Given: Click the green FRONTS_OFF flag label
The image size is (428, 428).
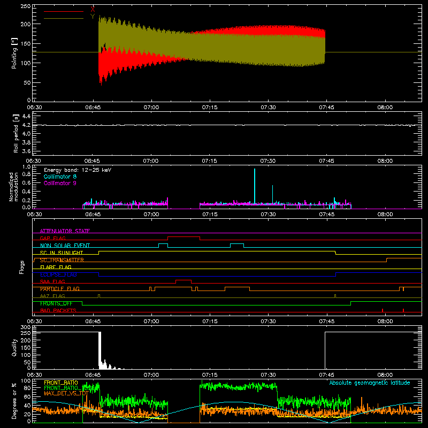Looking at the screenshot, I should tap(56, 303).
